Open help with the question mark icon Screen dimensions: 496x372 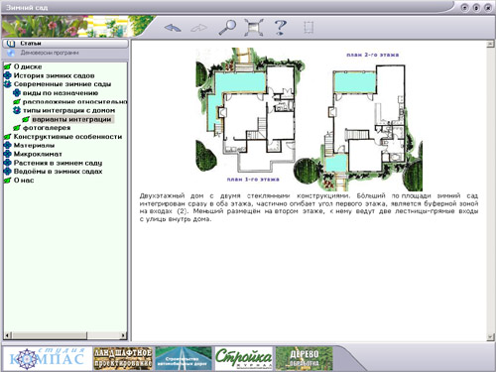[281, 27]
